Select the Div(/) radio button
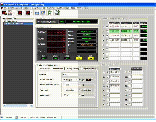The width and height of the screenshot is (156, 122). point(77,80)
